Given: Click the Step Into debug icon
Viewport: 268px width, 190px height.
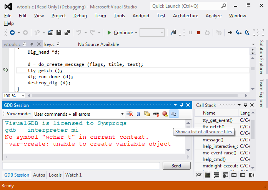Looking at the screenshot, I should (238, 33).
